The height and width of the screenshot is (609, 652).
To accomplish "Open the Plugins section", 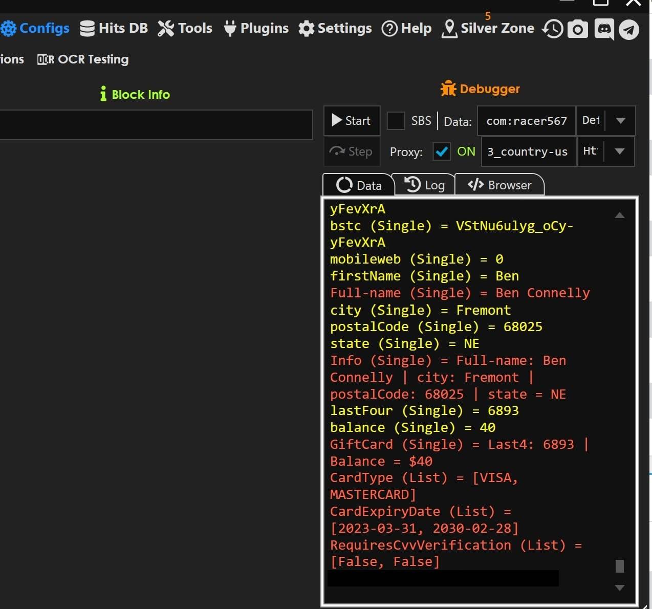I will pos(256,28).
